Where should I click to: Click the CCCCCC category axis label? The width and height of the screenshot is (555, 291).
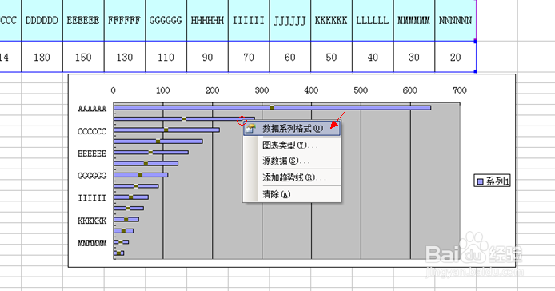pyautogui.click(x=92, y=131)
